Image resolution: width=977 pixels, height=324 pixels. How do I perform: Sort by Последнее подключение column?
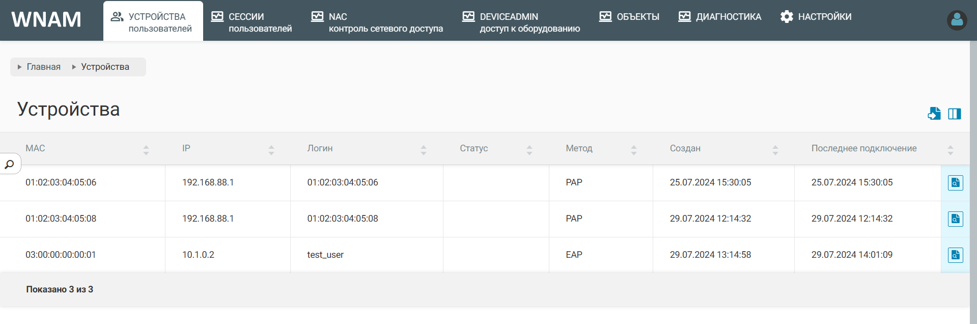[x=950, y=149]
